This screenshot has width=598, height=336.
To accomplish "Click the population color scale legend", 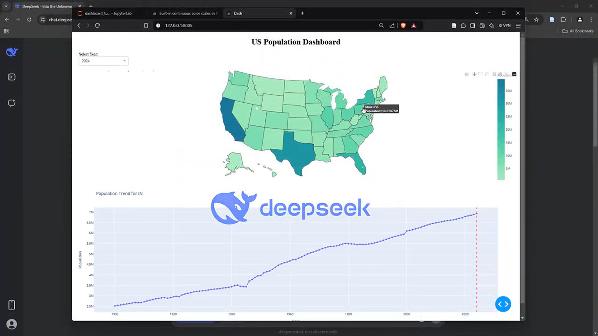I will pos(501,129).
